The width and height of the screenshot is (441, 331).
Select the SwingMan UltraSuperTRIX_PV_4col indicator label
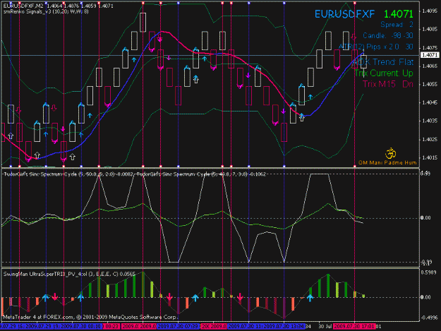[69, 274]
